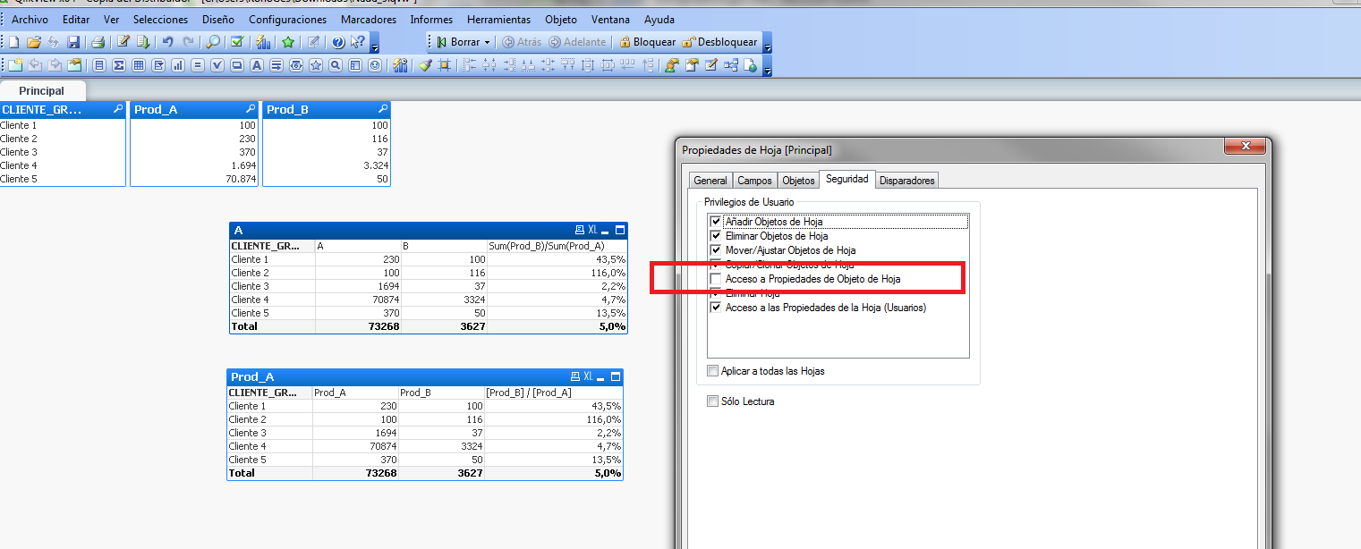The height and width of the screenshot is (549, 1361).
Task: Switch to Disparadores tab
Action: coord(906,181)
